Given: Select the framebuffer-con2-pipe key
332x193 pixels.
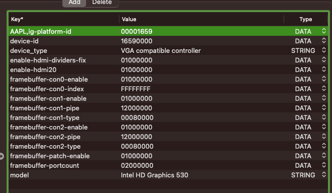Looking at the screenshot, I should tap(45, 137).
